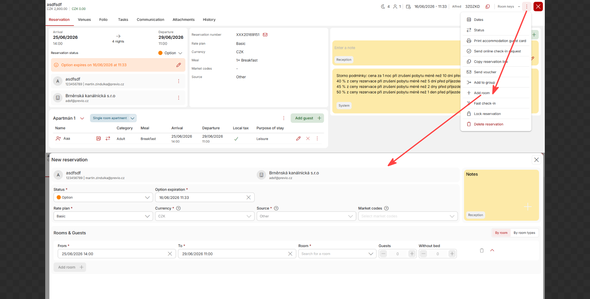Switch to By room types view
This screenshot has width=590, height=299.
click(x=524, y=233)
